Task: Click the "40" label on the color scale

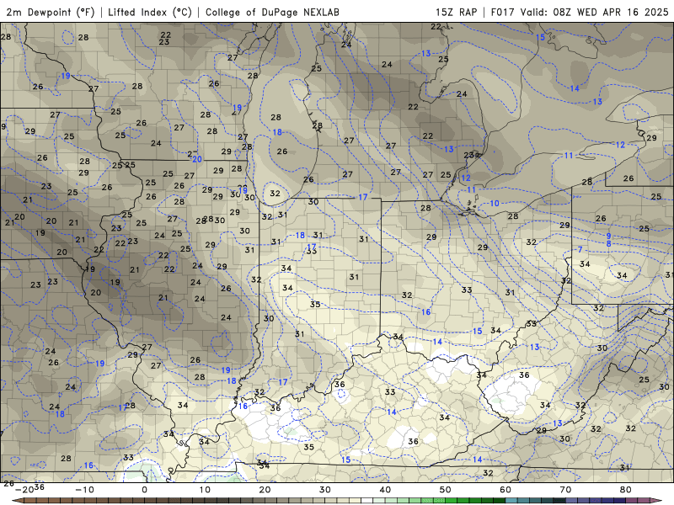Action: click(x=385, y=490)
